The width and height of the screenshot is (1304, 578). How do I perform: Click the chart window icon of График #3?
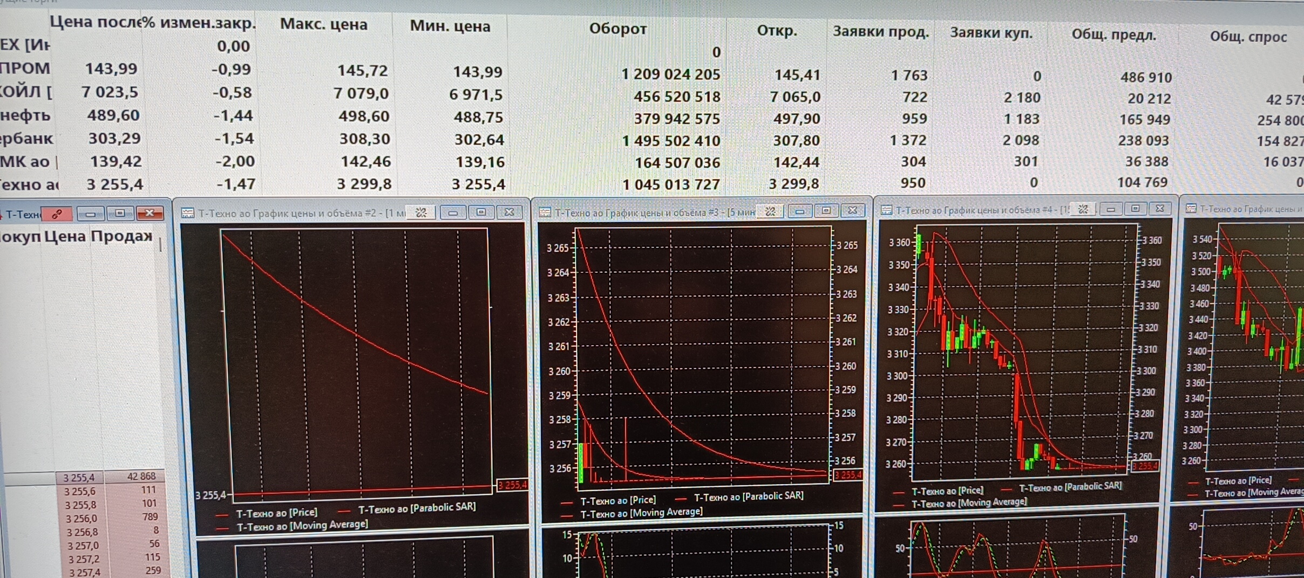click(x=545, y=212)
